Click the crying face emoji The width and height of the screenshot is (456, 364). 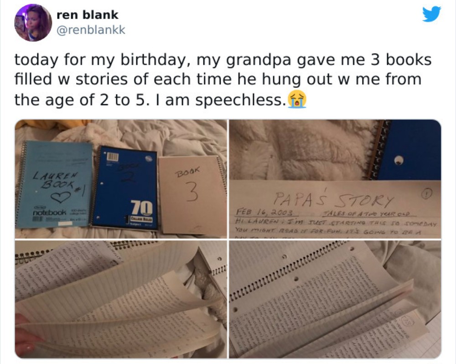click(297, 99)
